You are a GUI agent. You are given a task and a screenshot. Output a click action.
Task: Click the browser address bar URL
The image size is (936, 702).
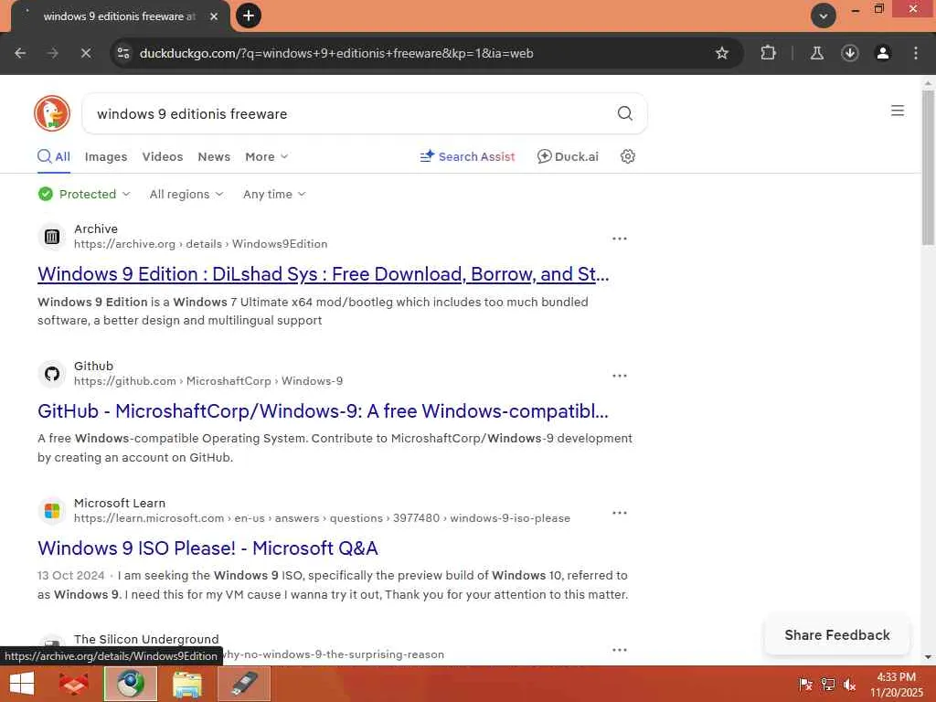click(336, 53)
